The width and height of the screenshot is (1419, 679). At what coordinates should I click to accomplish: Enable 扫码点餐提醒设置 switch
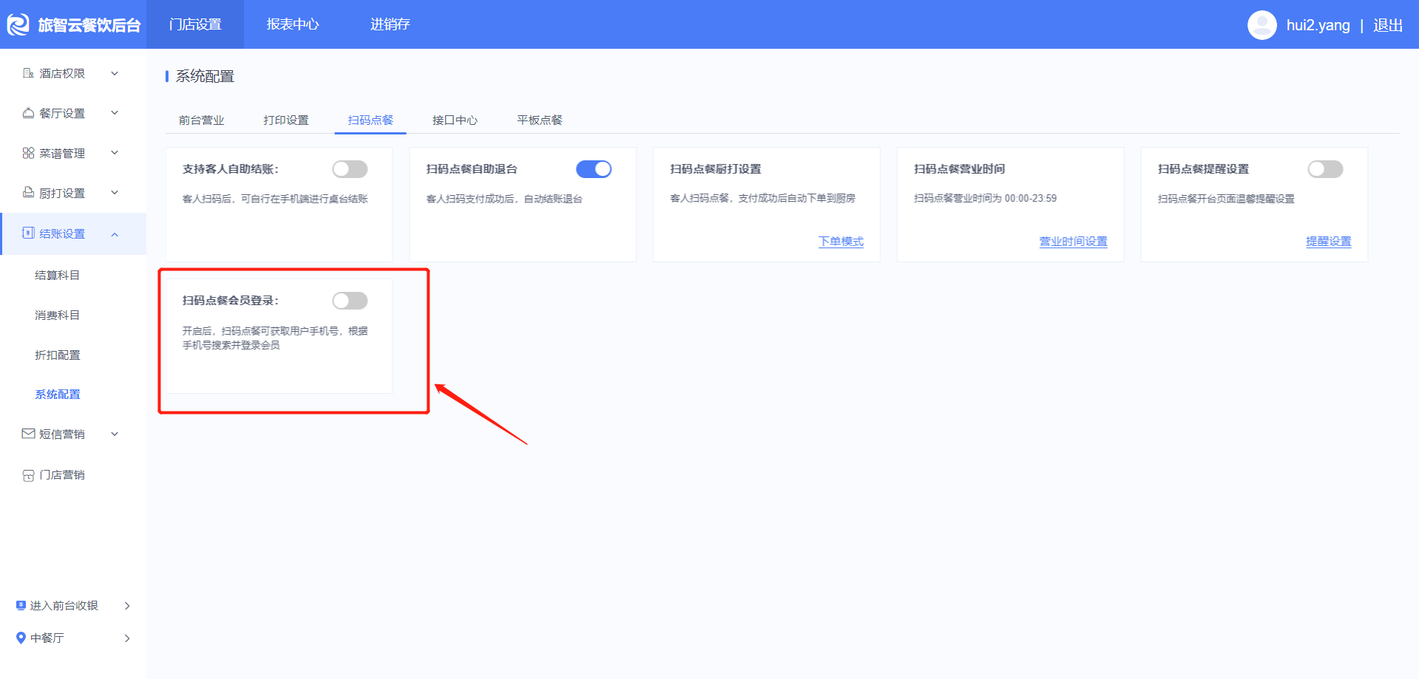pos(1325,169)
